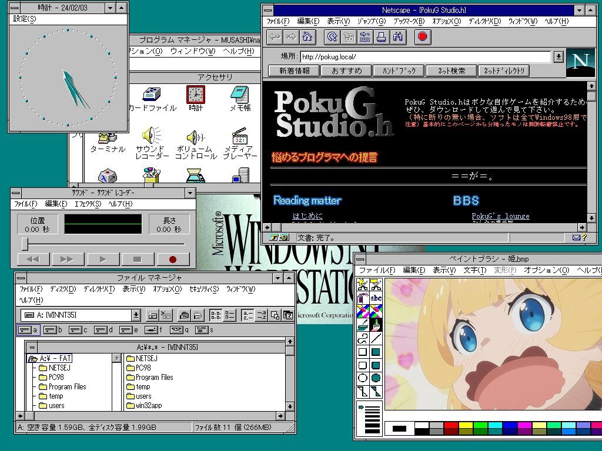Open the Clock window's 設定(S) menu
602x451 pixels.
(25, 19)
